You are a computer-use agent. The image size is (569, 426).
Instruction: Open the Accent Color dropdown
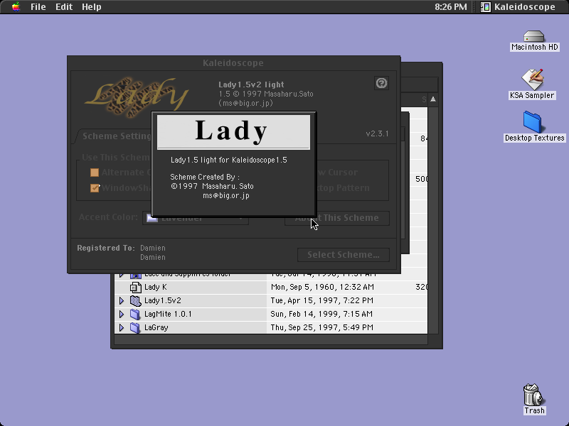[196, 218]
